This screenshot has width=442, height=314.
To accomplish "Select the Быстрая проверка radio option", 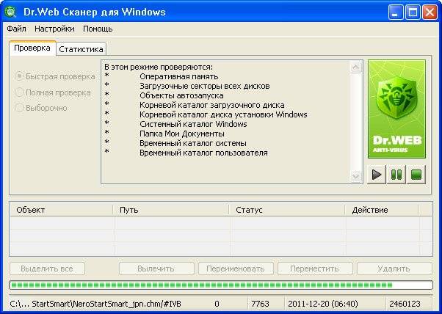I will tap(20, 76).
